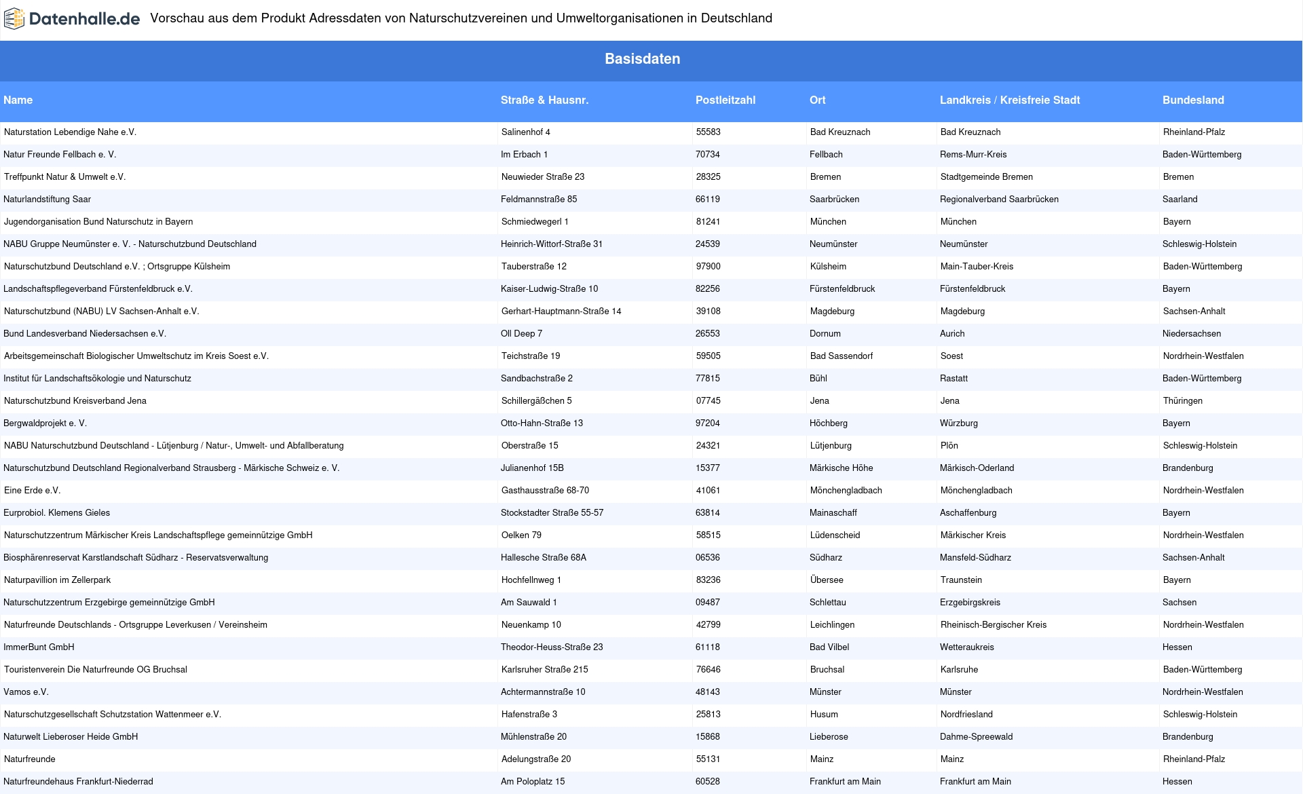This screenshot has height=794, width=1303.
Task: Click Landkreis cell Mansfeld-Südharz
Action: (975, 558)
